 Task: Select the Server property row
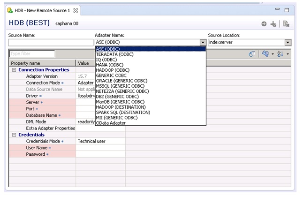click(42, 102)
